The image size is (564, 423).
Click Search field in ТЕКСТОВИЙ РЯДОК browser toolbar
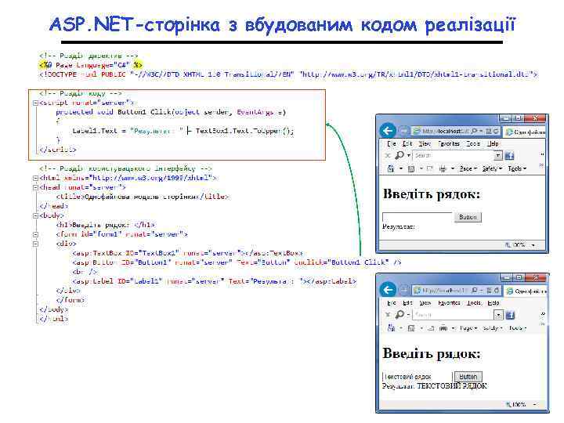(454, 316)
